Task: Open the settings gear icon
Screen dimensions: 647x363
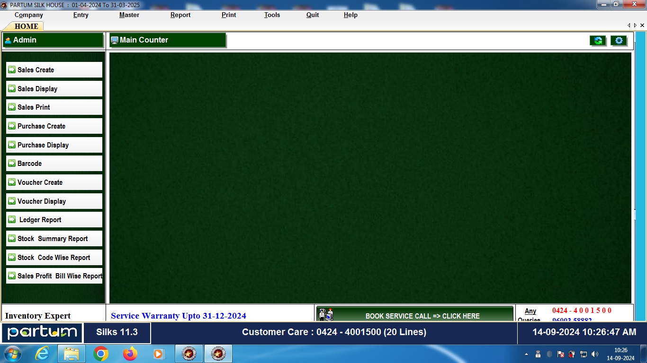Action: pyautogui.click(x=619, y=41)
